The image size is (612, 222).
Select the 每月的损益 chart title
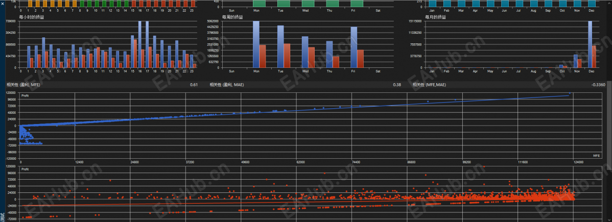pos(436,17)
